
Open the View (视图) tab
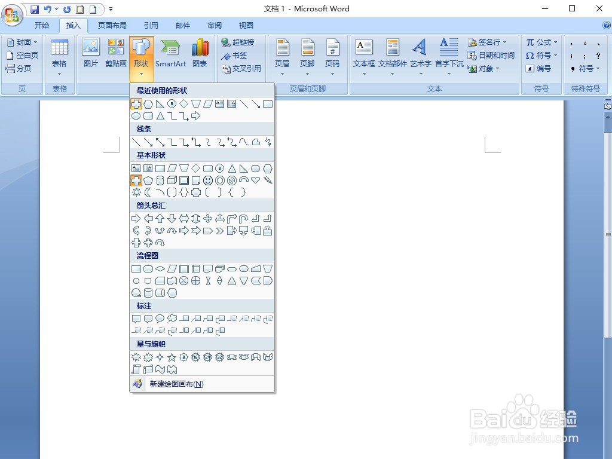tap(246, 25)
